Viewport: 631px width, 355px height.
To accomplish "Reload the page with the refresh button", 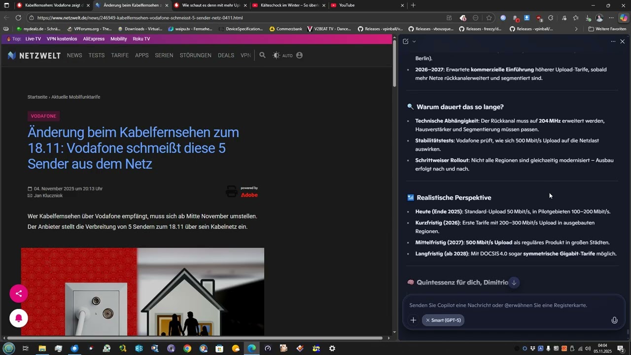I will [19, 18].
